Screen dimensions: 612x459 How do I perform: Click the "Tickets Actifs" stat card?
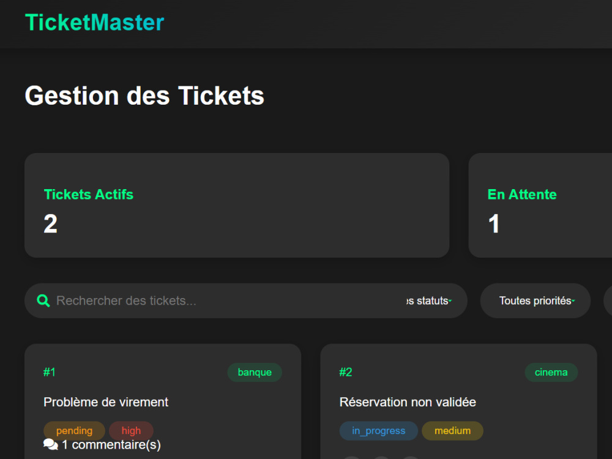pyautogui.click(x=236, y=205)
